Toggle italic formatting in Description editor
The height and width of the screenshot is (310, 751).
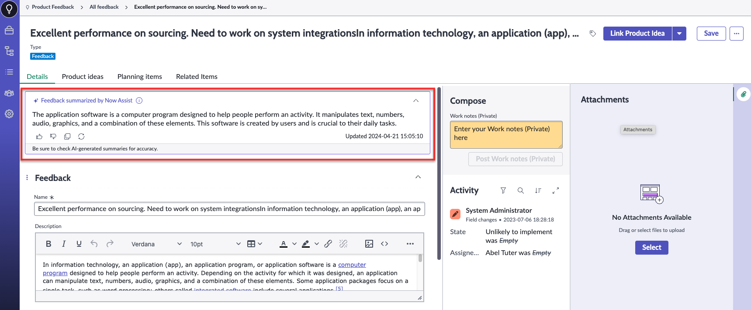[64, 244]
